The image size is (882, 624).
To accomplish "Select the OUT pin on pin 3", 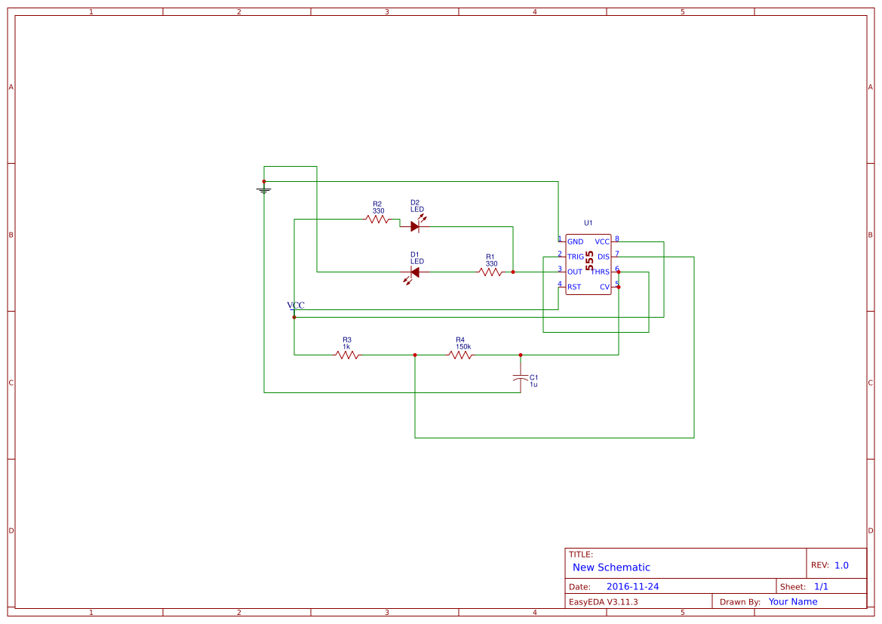I will [574, 272].
